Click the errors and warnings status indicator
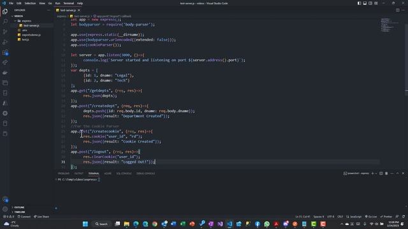This screenshot has width=408, height=229. pyautogui.click(x=8, y=216)
